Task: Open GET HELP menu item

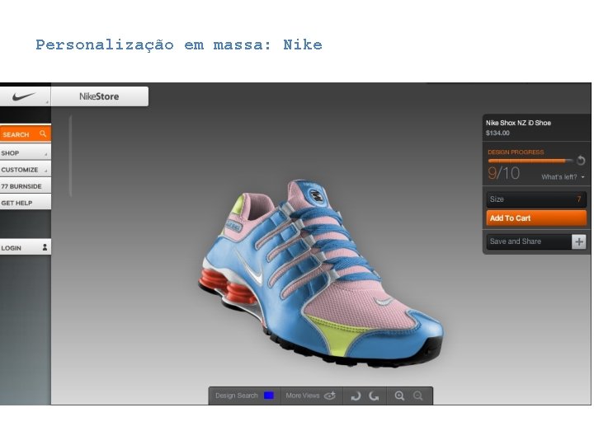Action: (26, 203)
